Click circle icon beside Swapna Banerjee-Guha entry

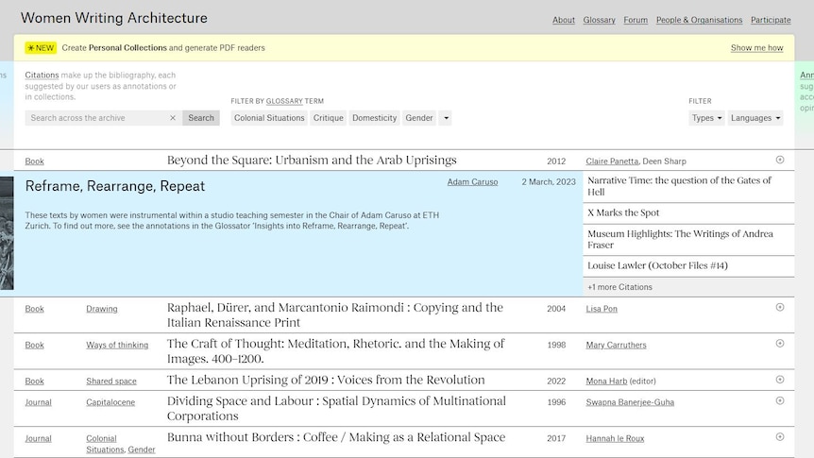[x=780, y=400]
